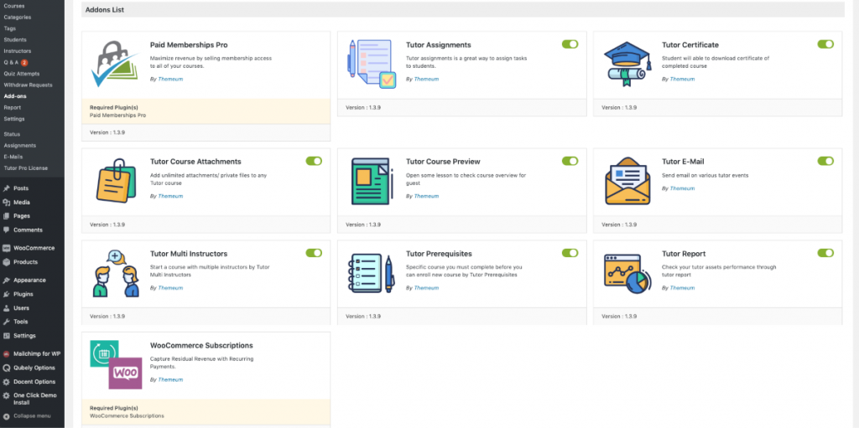Click the WooCommerce Subscriptions logo icon
Image resolution: width=859 pixels, height=428 pixels.
(x=116, y=364)
